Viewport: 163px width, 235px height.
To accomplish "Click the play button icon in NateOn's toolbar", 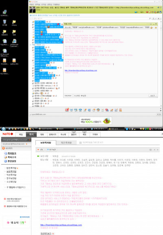I will pyautogui.click(x=103, y=110).
